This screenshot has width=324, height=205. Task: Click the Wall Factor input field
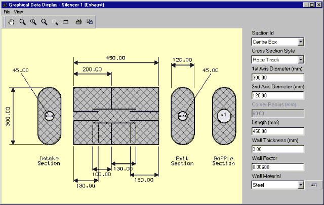click(278, 167)
